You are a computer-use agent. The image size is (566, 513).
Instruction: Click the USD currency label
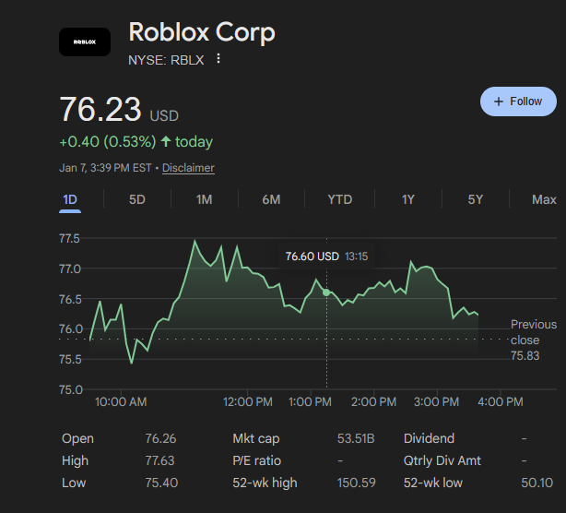[x=164, y=116]
